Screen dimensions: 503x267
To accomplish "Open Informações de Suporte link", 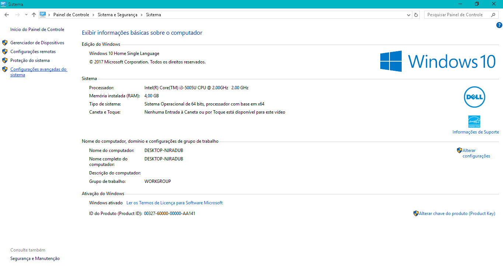I will coord(476,132).
